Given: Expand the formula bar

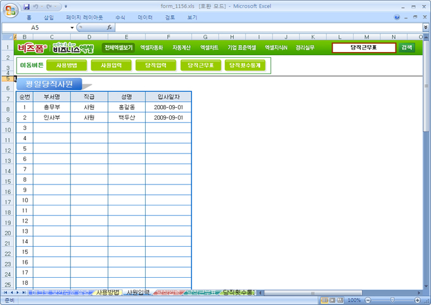Looking at the screenshot, I should (x=425, y=28).
